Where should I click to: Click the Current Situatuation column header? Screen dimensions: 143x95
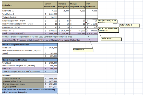(51, 5)
